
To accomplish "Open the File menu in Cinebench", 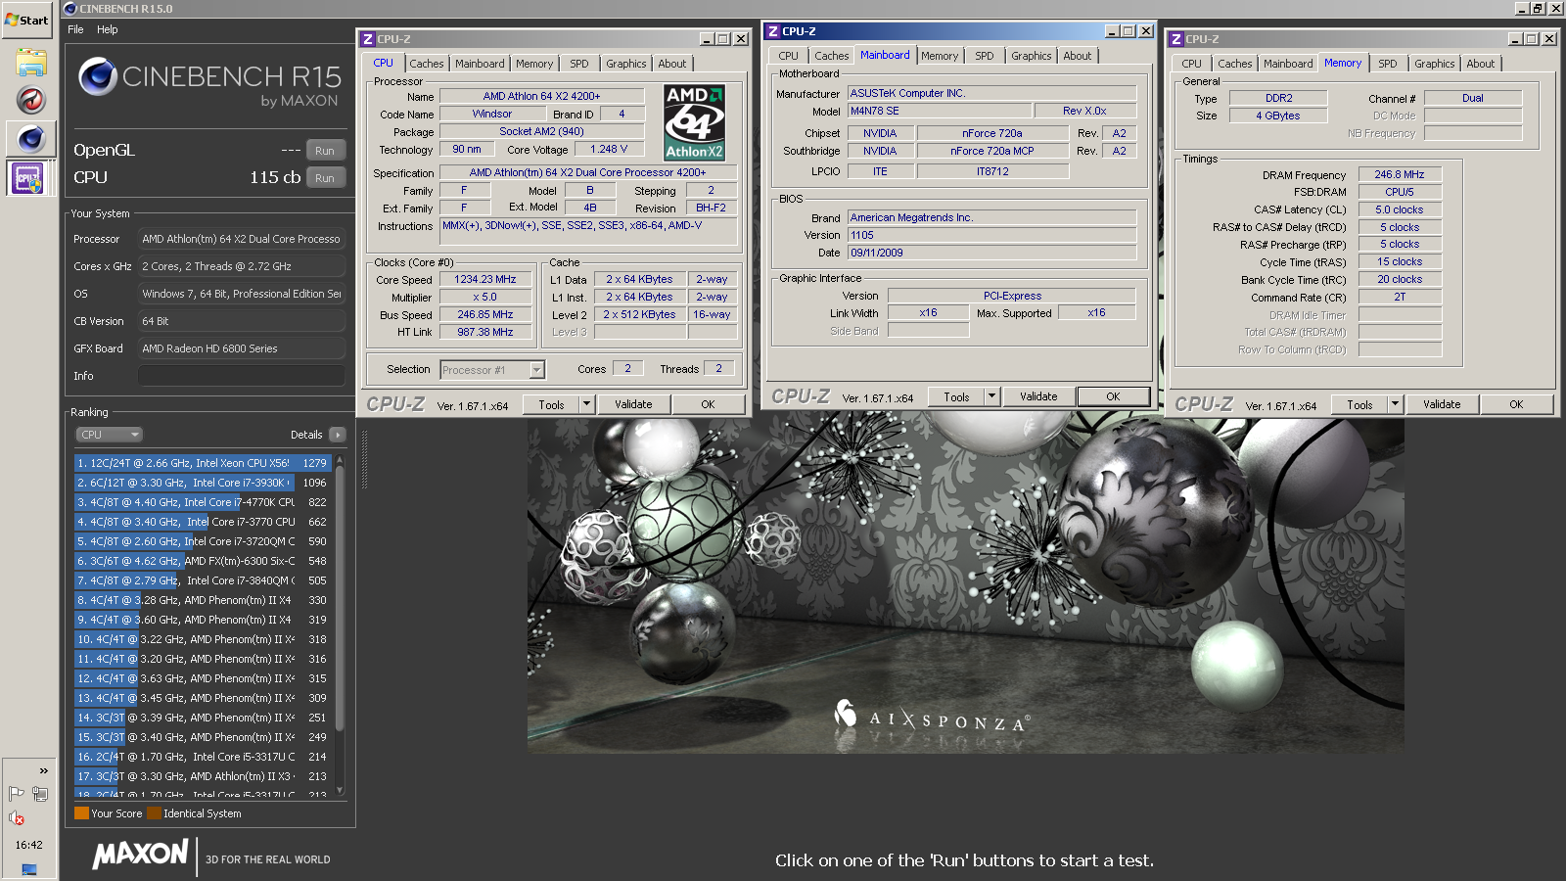I will 75,29.
